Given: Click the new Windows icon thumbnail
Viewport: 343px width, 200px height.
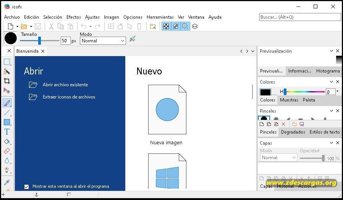Looking at the screenshot, I should click(x=167, y=171).
